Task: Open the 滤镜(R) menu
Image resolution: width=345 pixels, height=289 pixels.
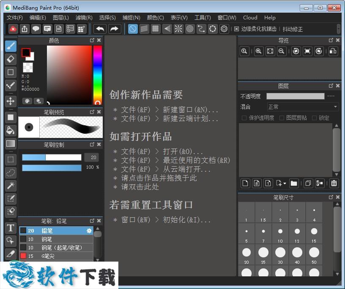Action: [x=84, y=18]
